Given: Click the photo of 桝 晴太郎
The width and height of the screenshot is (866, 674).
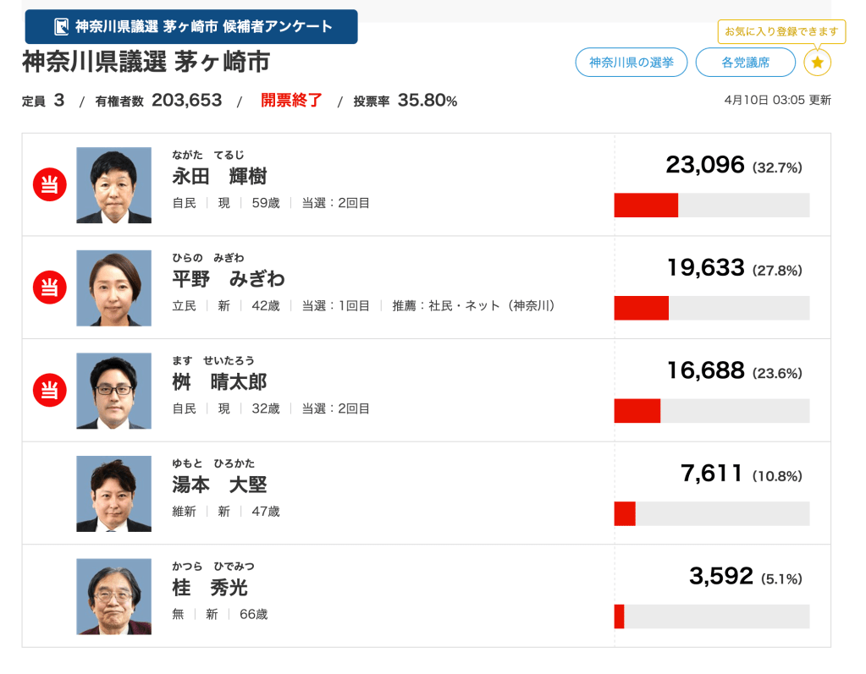Looking at the screenshot, I should pos(113,391).
